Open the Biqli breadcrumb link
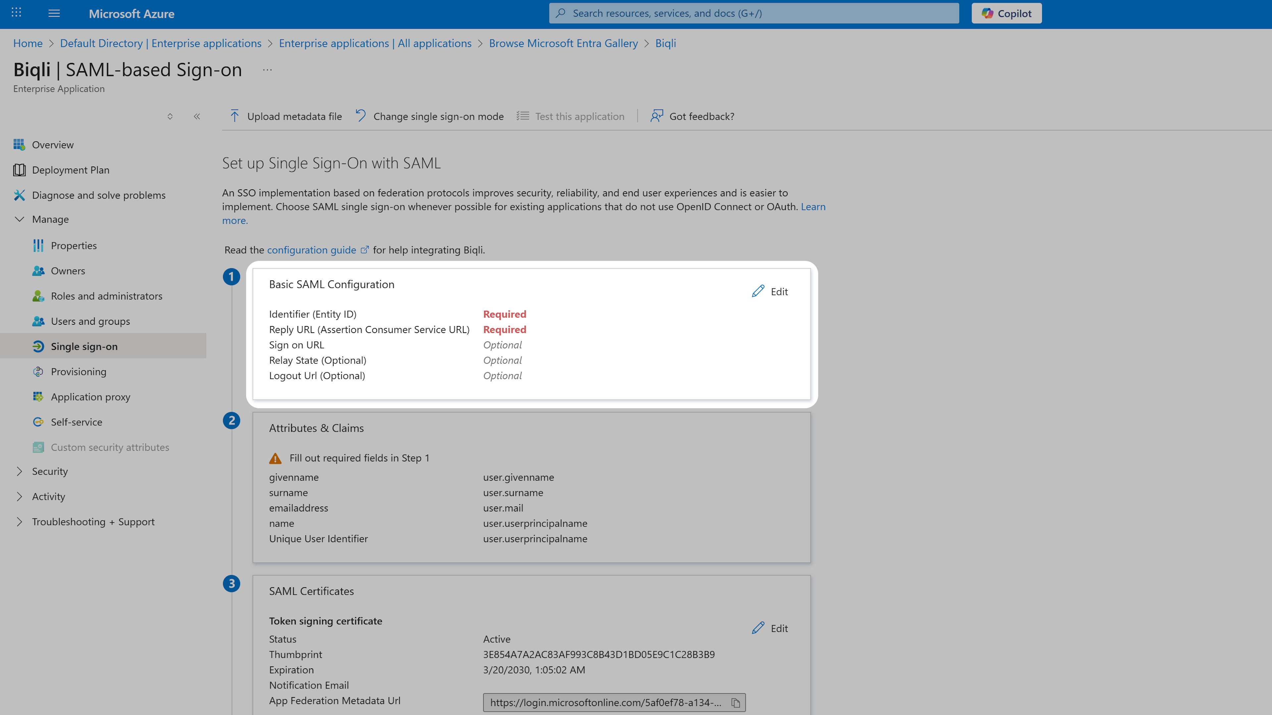The width and height of the screenshot is (1272, 715). tap(665, 43)
